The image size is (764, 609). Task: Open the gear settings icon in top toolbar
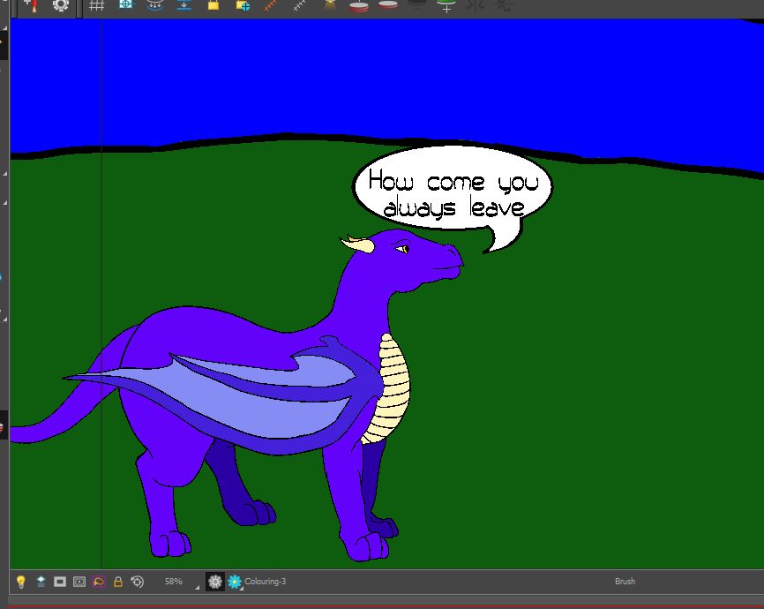(x=60, y=5)
